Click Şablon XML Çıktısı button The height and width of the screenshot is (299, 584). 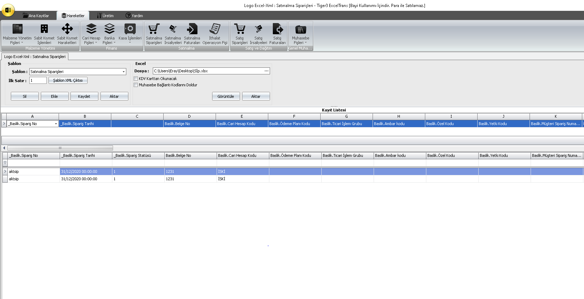point(68,80)
